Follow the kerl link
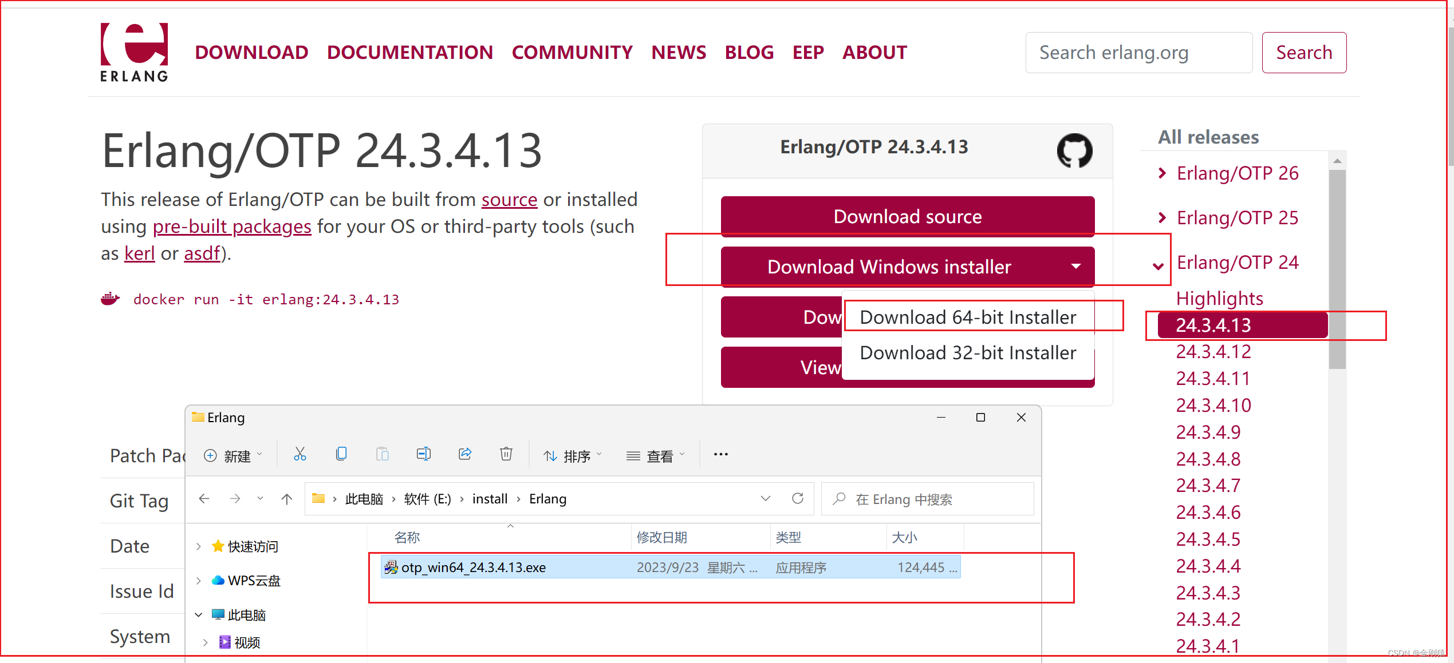 pos(140,253)
